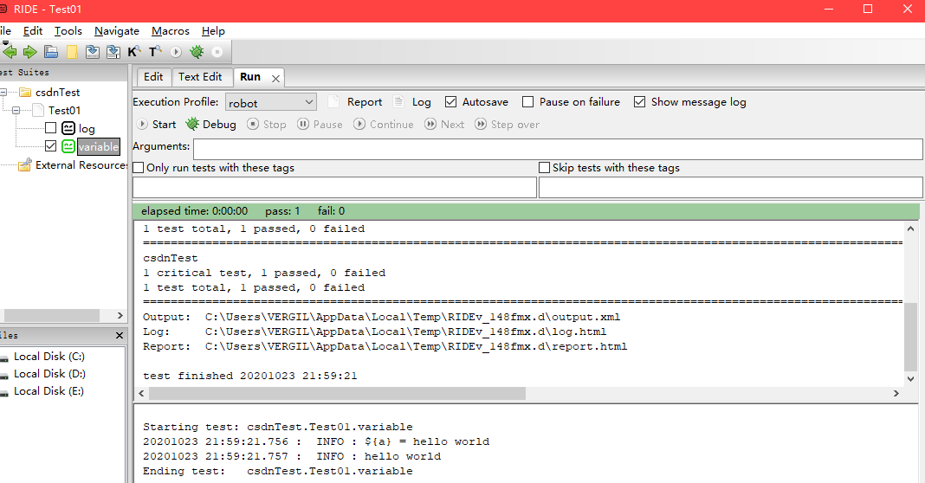Click the Stop button

pyautogui.click(x=267, y=125)
